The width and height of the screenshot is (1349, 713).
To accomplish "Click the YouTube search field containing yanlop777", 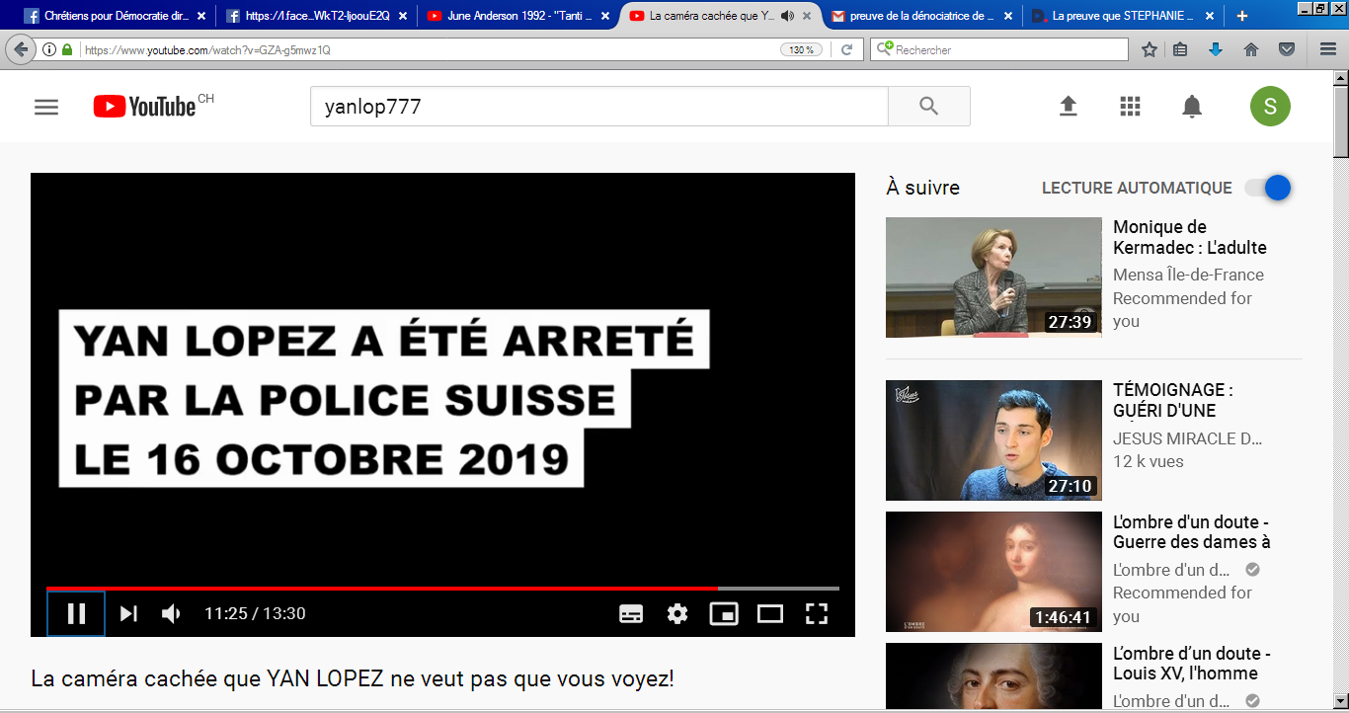I will (x=599, y=107).
